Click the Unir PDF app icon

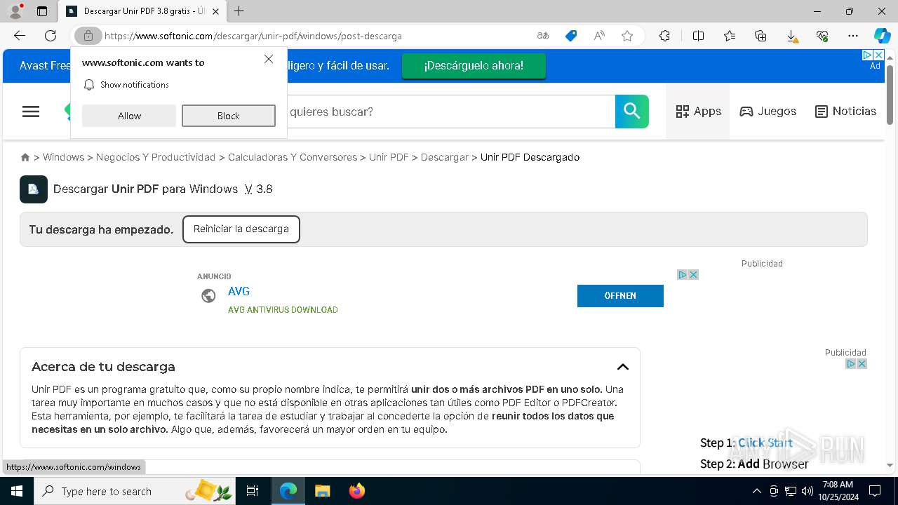(x=34, y=189)
